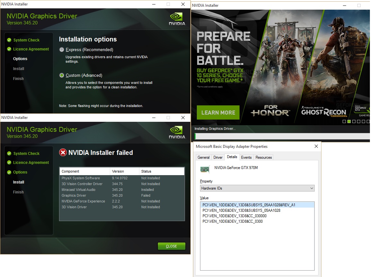Image resolution: width=385 pixels, height=277 pixels.
Task: Click the Graphics Driver Failed status
Action: click(145, 195)
